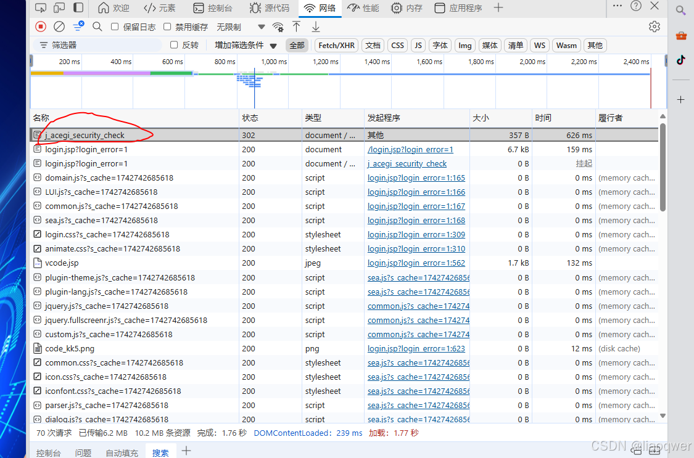Viewport: 694px width, 458px height.
Task: Sort by Size (大小) column header
Action: (500, 118)
